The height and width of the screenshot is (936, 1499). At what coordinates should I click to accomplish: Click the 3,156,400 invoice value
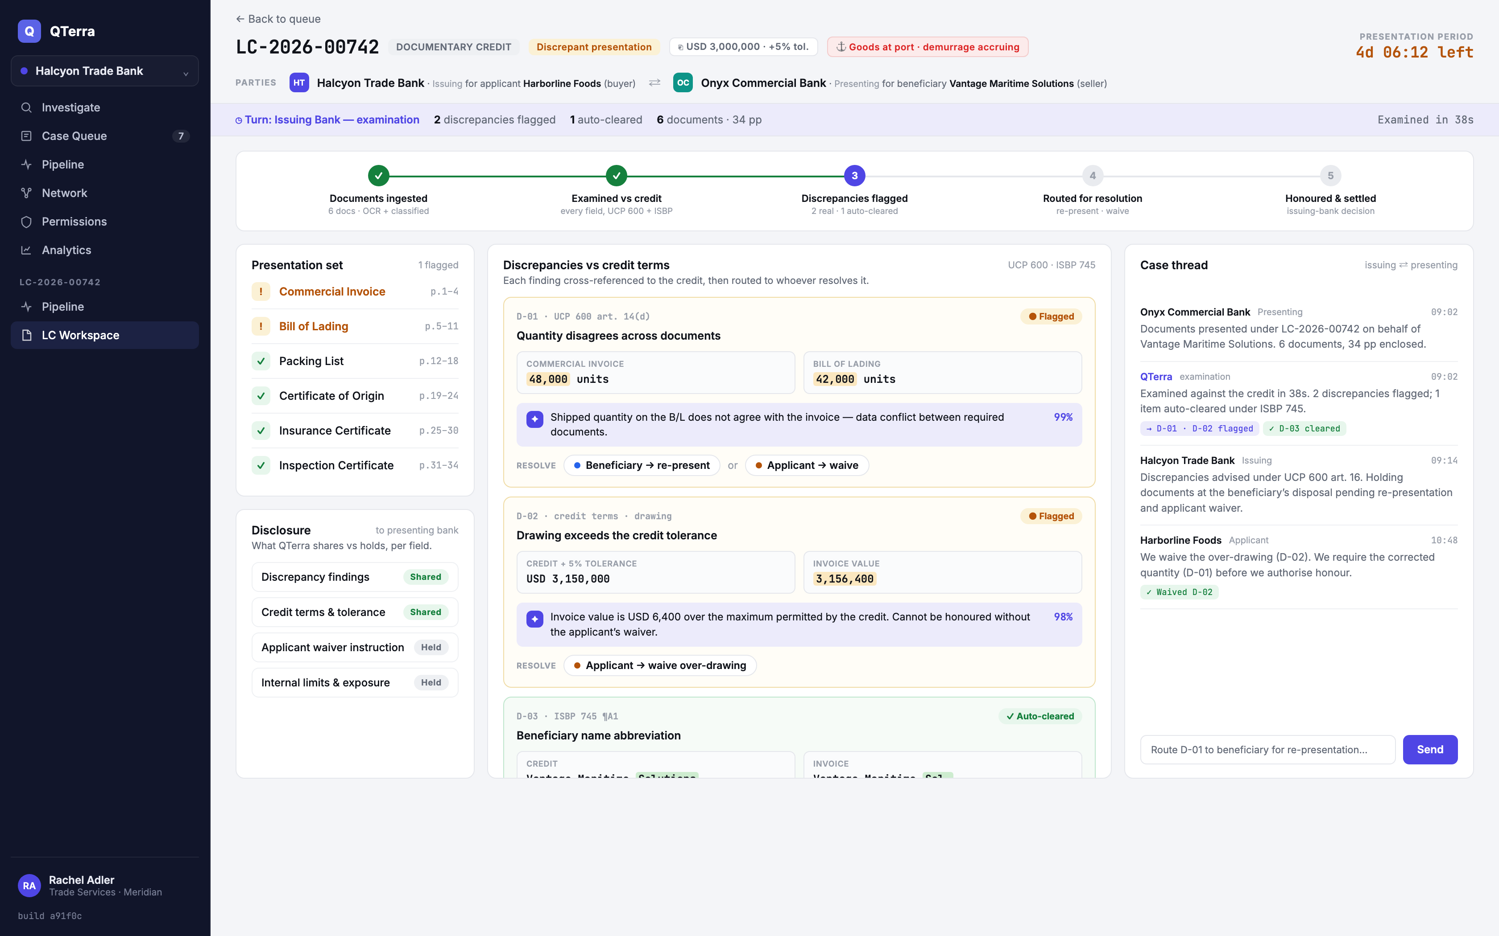[844, 579]
